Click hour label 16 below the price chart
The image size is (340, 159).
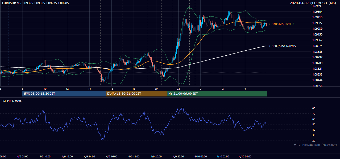click(112, 89)
